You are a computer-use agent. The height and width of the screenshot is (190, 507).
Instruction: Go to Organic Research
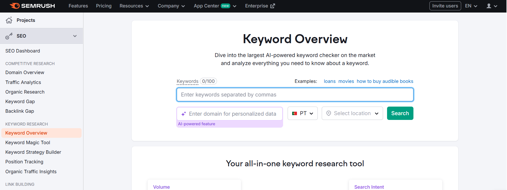[x=25, y=92]
